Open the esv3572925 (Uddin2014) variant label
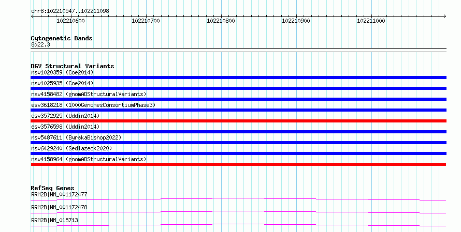 65,116
